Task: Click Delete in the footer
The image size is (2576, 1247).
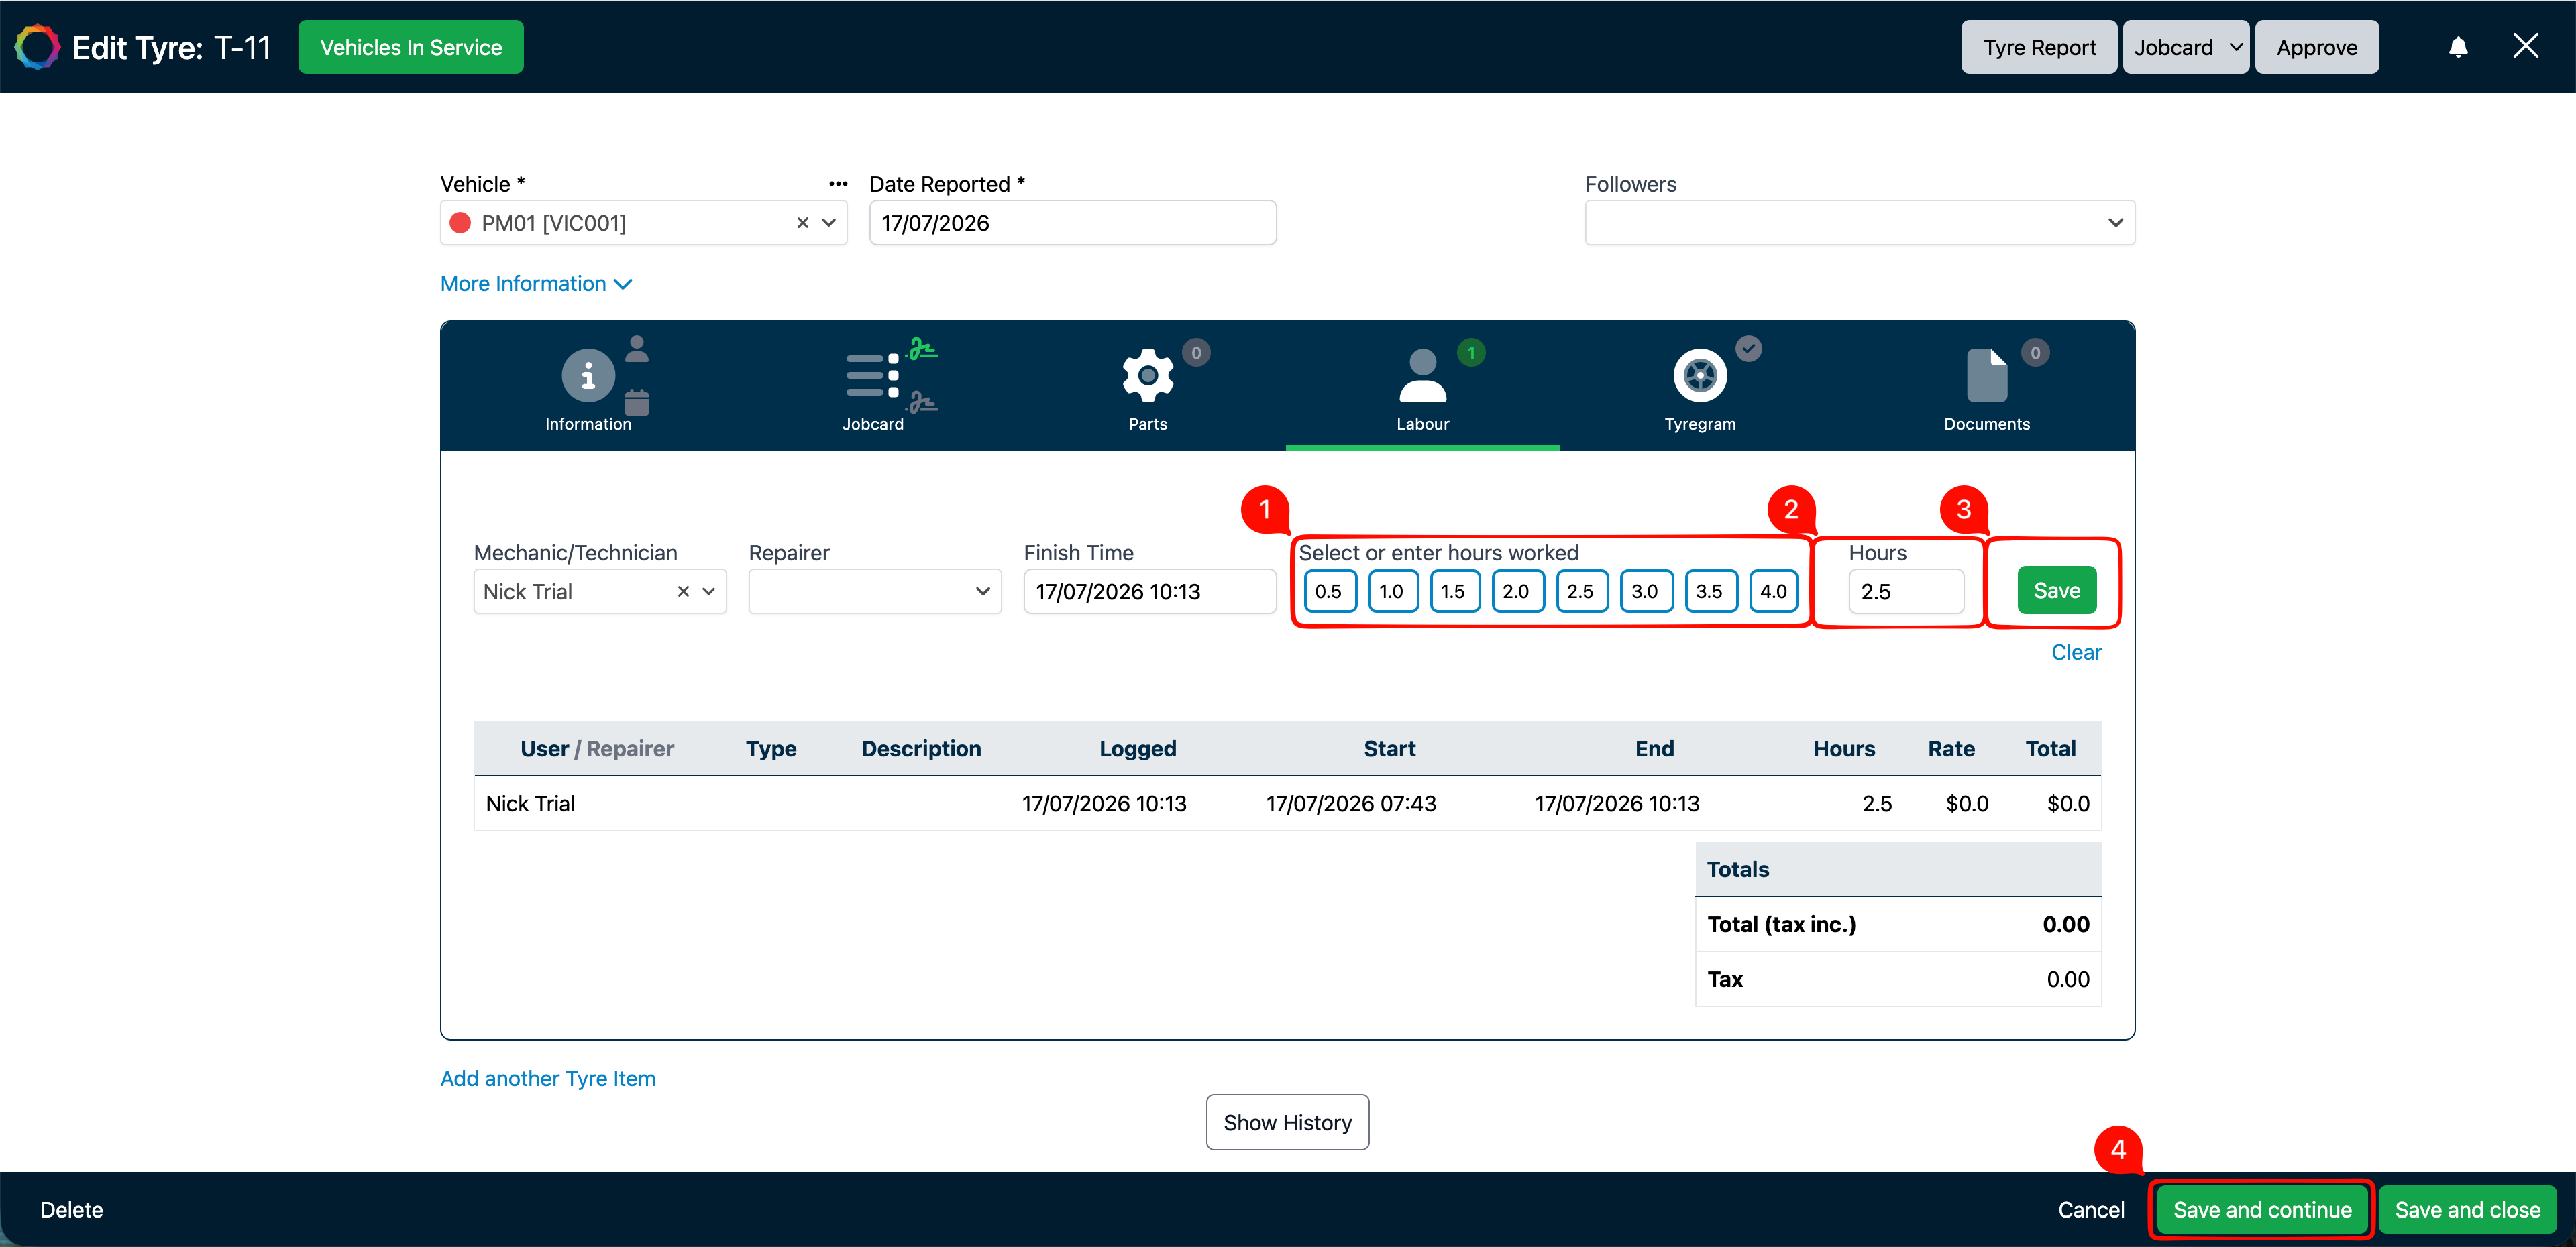Action: coord(71,1210)
